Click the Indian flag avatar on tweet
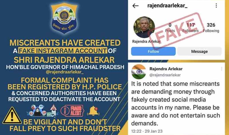Screen dimensions: 229x135 point(139,72)
